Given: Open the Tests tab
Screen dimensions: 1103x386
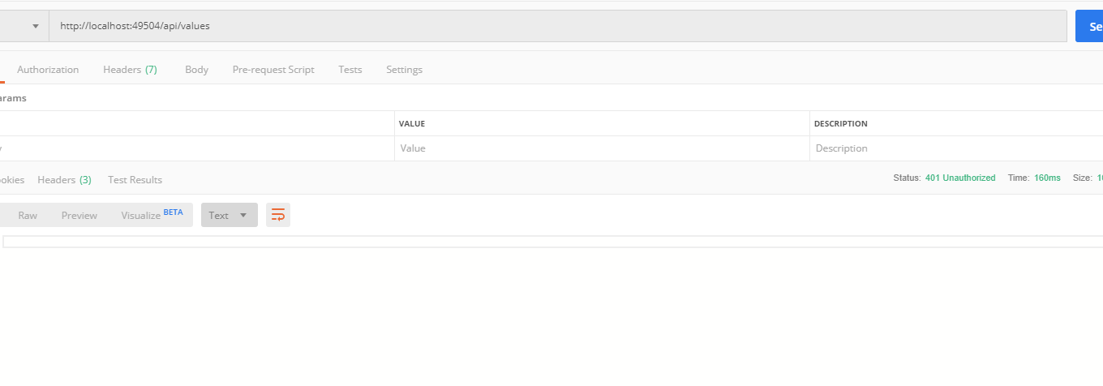Looking at the screenshot, I should pos(350,70).
